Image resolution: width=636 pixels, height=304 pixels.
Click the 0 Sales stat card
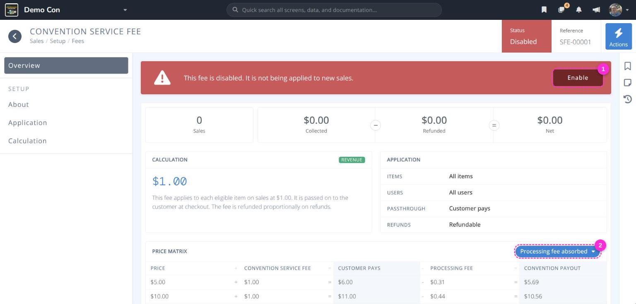tap(199, 125)
